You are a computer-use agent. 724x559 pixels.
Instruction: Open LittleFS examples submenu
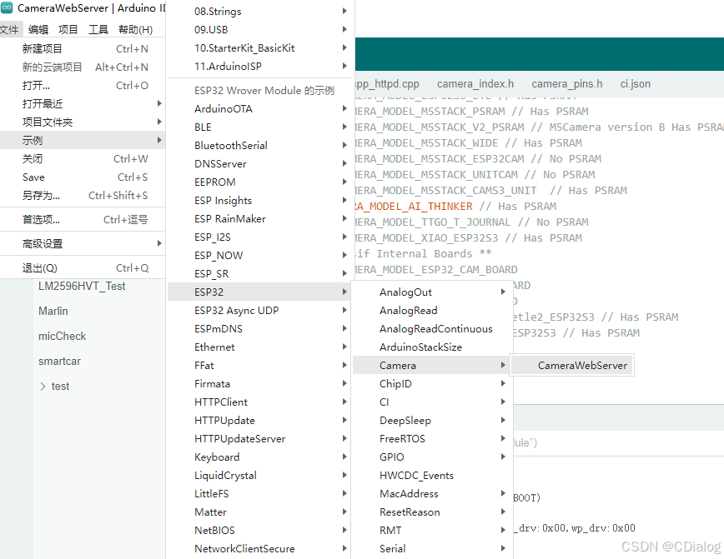coord(261,493)
